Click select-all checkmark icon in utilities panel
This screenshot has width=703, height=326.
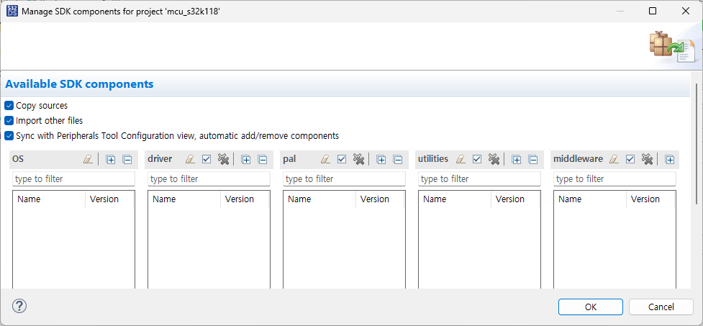point(477,159)
